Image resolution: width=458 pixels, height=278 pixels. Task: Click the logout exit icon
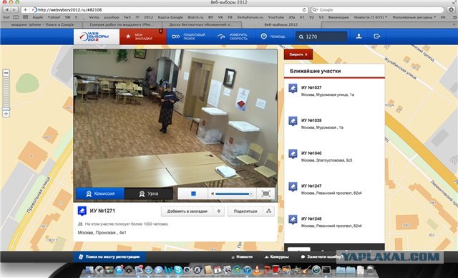pos(377,37)
